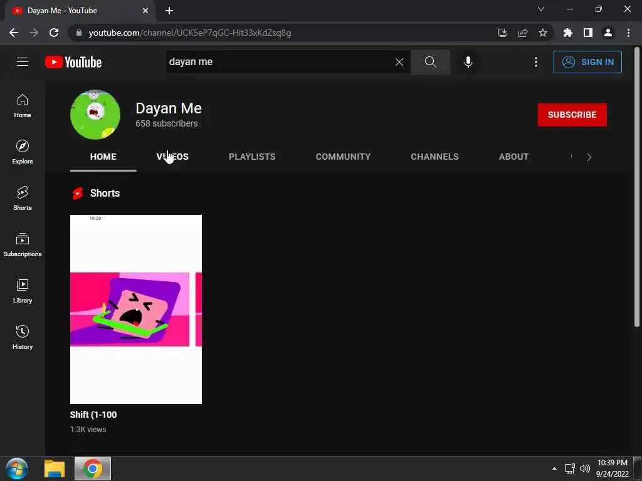Click the magnifier search button
The height and width of the screenshot is (481, 642).
pos(430,62)
